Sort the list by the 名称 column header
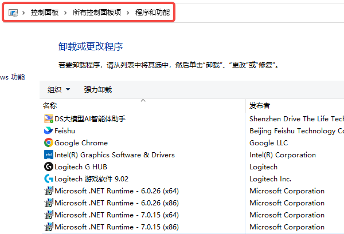Viewport: 344px width, 234px height. click(50, 106)
